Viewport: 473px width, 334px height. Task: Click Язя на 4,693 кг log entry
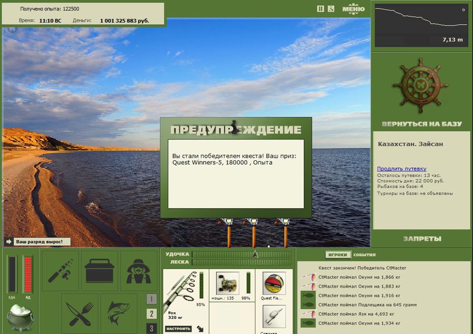[x=357, y=314]
